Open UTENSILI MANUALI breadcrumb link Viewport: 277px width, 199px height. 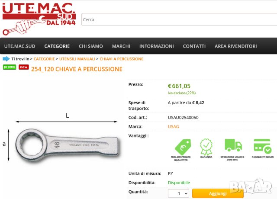[77, 59]
